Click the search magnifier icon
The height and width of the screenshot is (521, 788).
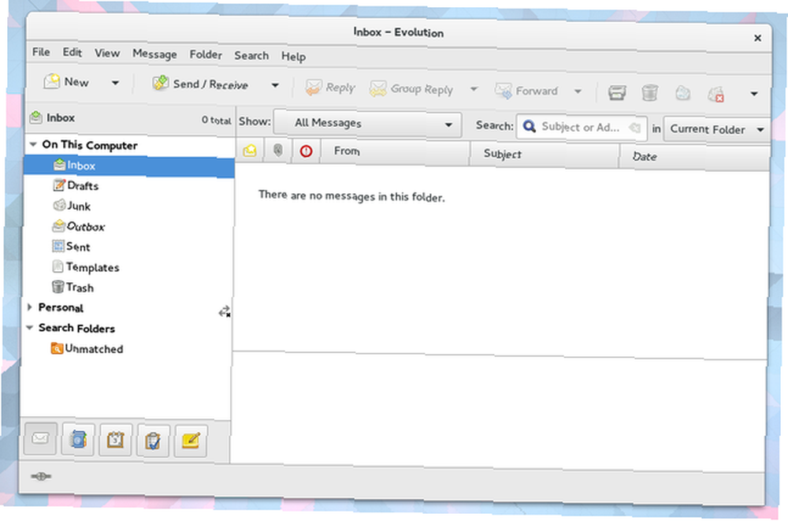[529, 126]
